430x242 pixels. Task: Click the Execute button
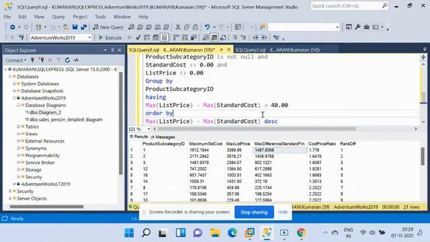pos(110,38)
